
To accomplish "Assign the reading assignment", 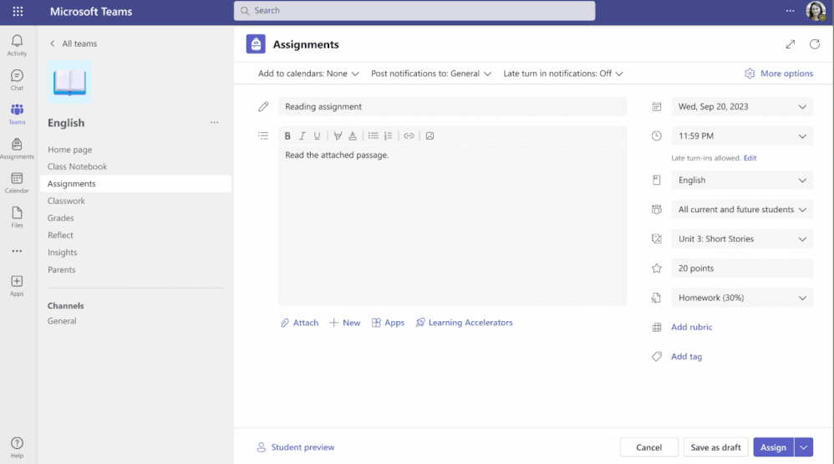I will point(773,447).
